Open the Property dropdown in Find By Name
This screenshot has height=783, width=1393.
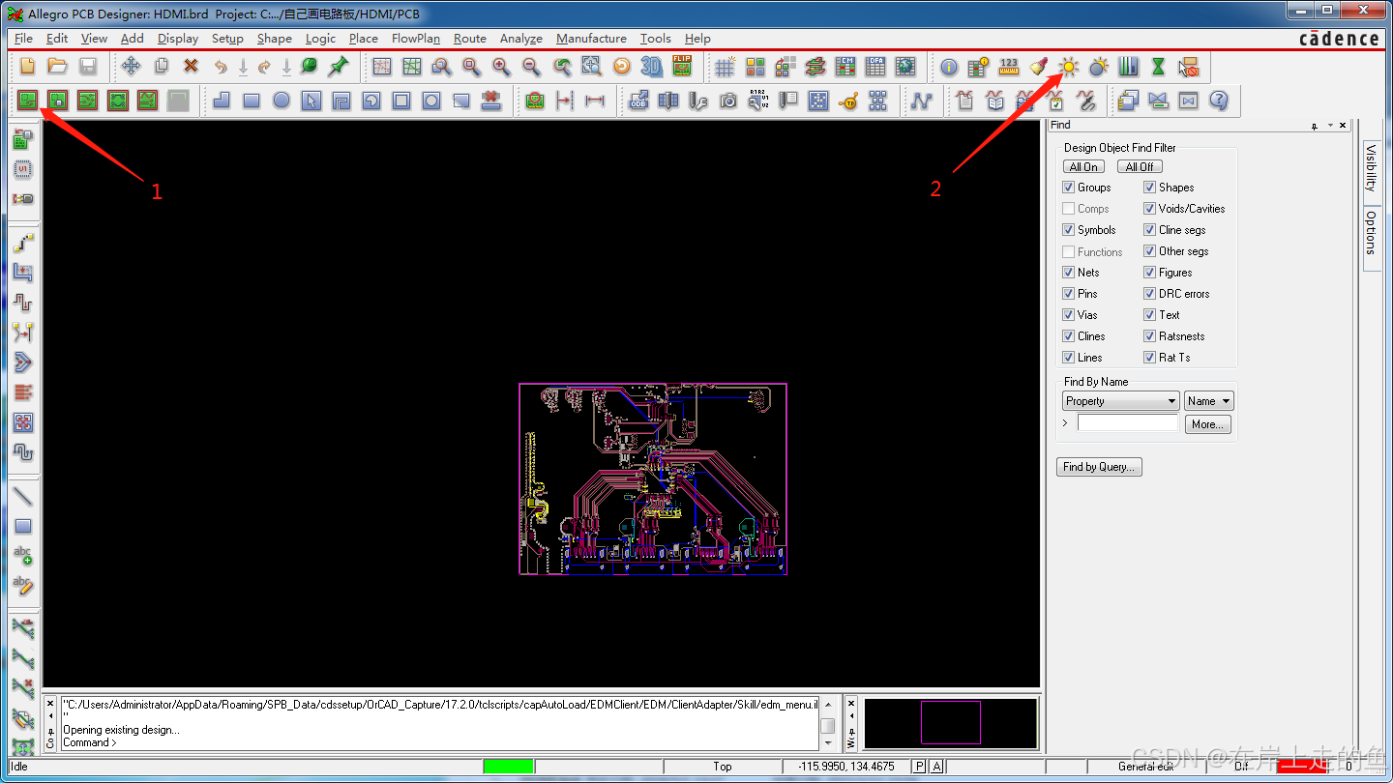pos(1120,401)
